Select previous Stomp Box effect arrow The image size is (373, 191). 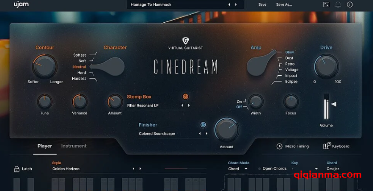click(x=182, y=106)
